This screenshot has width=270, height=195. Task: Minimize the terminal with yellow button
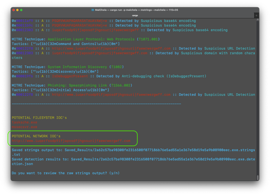(17, 10)
